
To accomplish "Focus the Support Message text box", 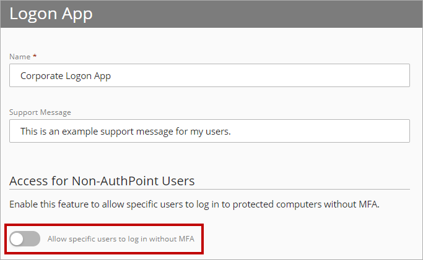I will click(209, 131).
